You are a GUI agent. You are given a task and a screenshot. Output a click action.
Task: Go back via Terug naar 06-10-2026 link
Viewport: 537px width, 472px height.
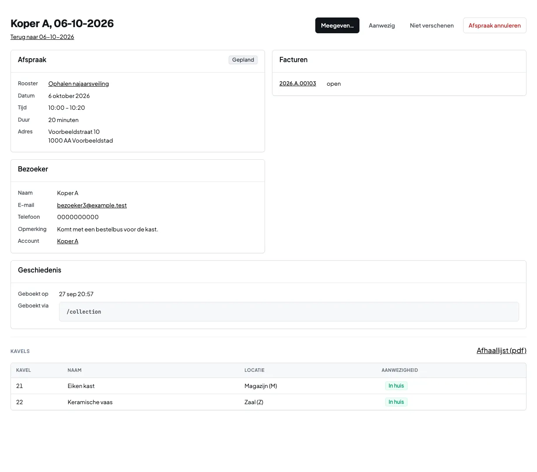click(x=42, y=37)
